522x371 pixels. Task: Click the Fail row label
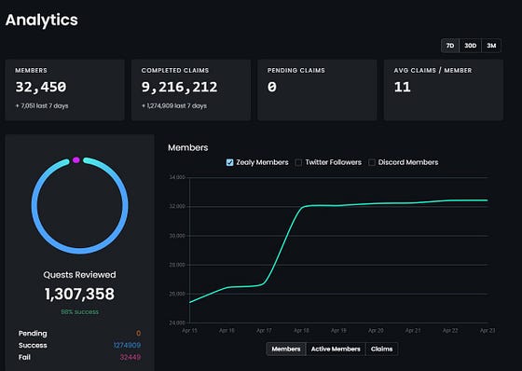(24, 357)
